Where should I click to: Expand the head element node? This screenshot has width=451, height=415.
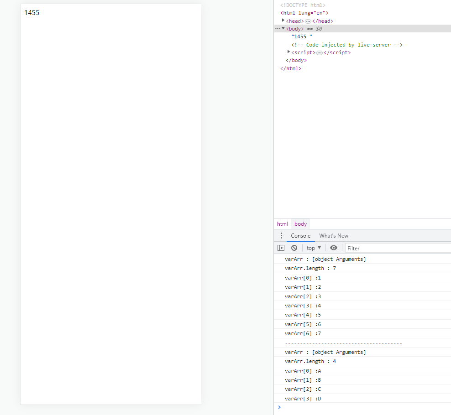click(x=283, y=21)
